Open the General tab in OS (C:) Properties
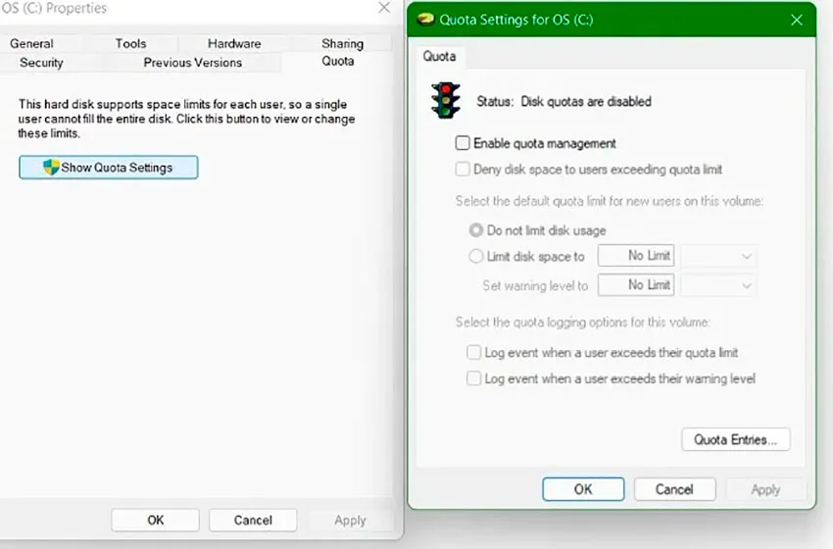Viewport: 833px width, 549px height. [x=32, y=43]
